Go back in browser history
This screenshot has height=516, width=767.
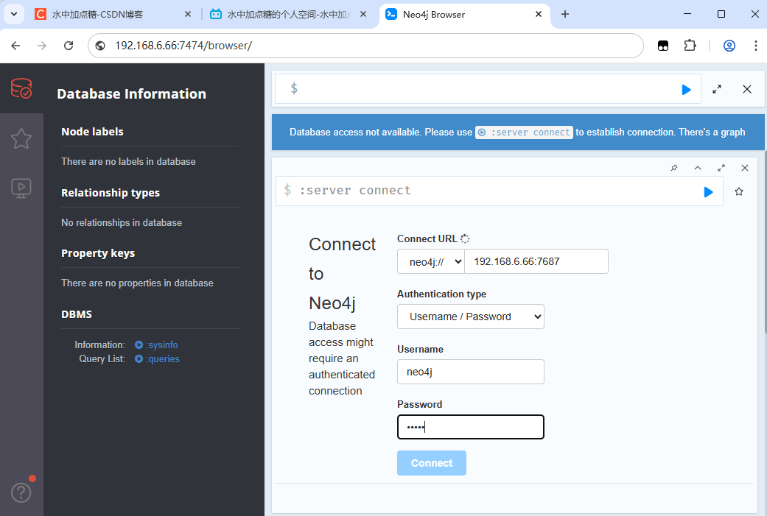[15, 46]
